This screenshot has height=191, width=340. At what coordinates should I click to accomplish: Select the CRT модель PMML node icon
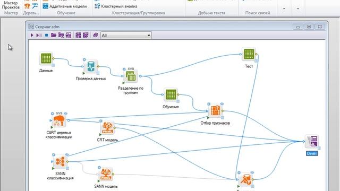coord(107,128)
